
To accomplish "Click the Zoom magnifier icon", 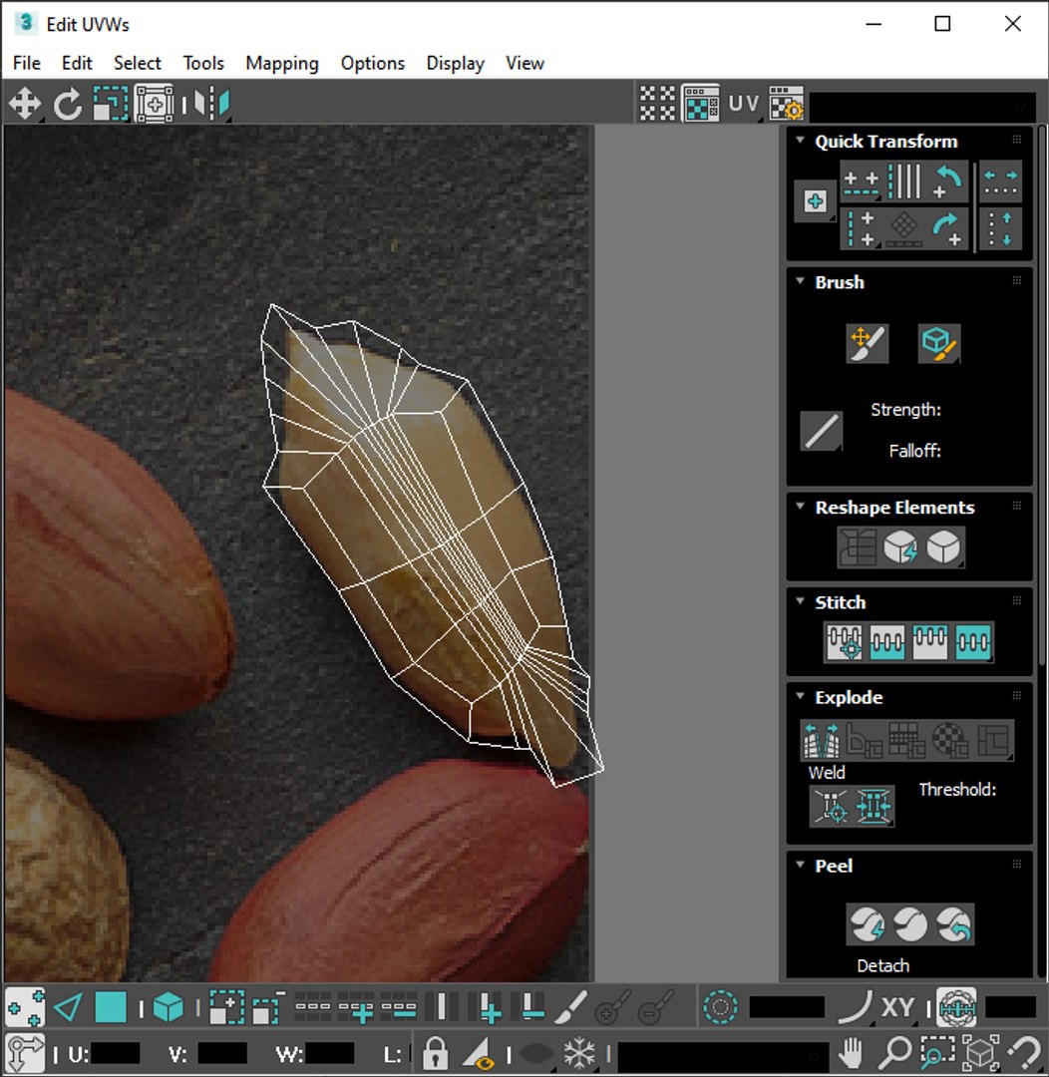I will pos(894,1052).
